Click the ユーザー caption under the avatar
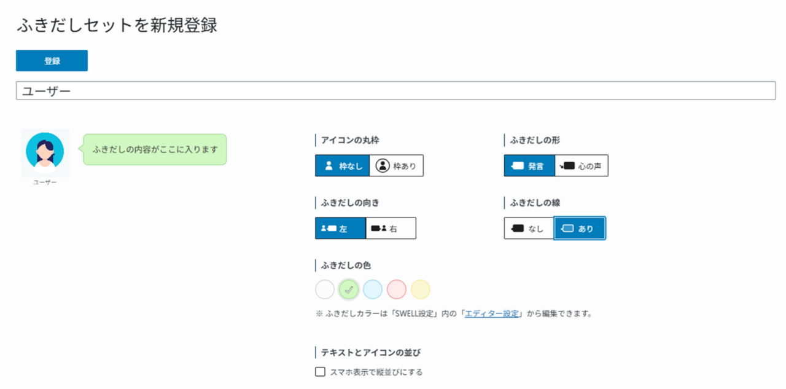 coord(45,183)
